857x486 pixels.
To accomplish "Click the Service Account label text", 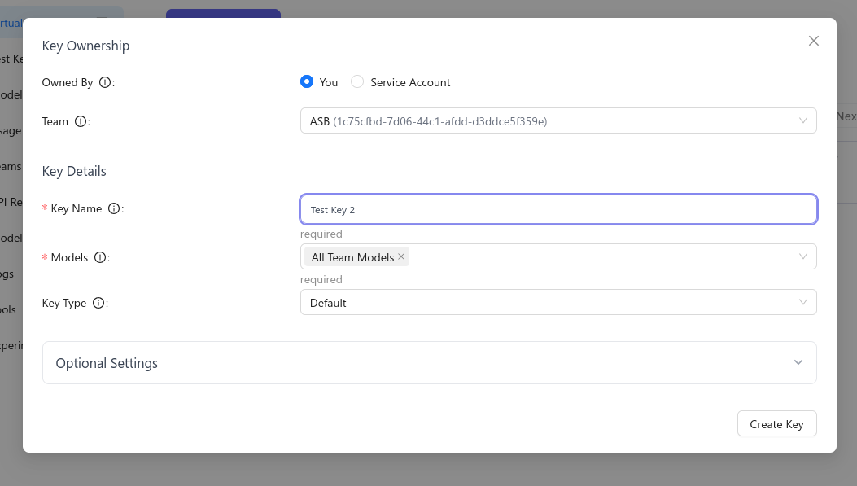I will pos(410,82).
